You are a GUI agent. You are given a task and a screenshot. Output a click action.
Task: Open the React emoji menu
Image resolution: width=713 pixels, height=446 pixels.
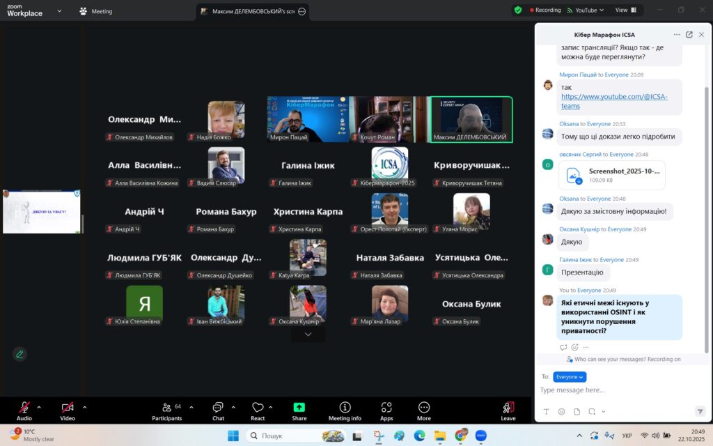point(258,410)
